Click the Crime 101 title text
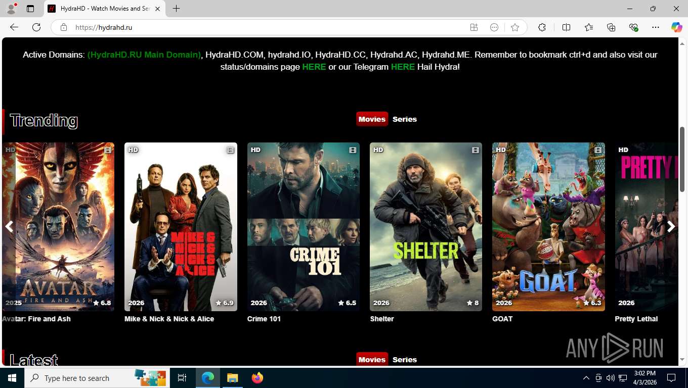Image resolution: width=688 pixels, height=388 pixels. [264, 319]
